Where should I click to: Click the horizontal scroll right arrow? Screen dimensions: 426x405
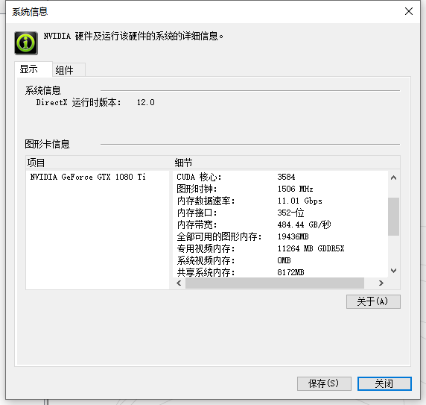coord(381,283)
